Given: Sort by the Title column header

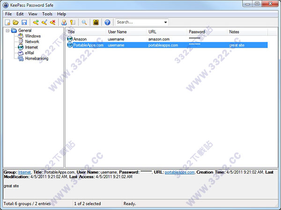Looking at the screenshot, I should (x=86, y=32).
